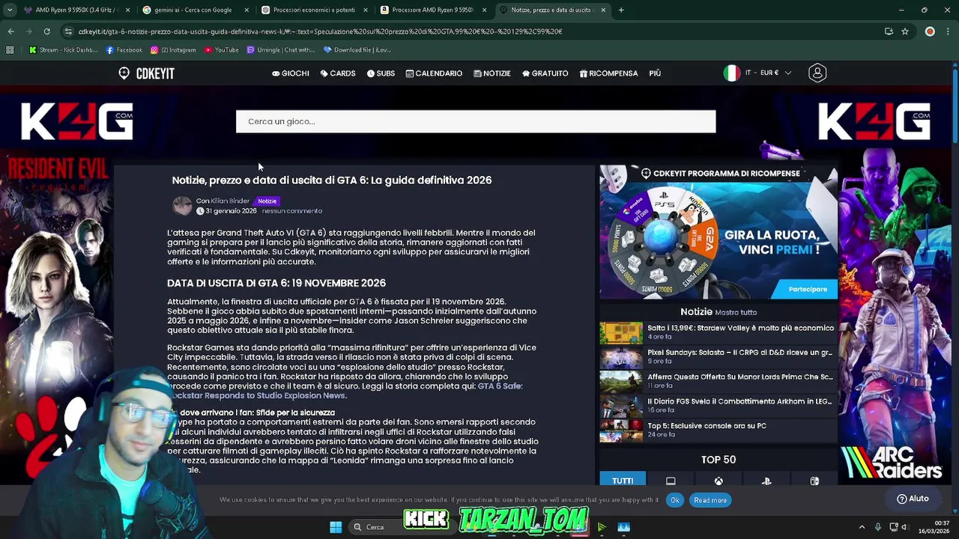Click the Partecipare button
Screen dimensions: 959x539
pyautogui.click(x=808, y=289)
